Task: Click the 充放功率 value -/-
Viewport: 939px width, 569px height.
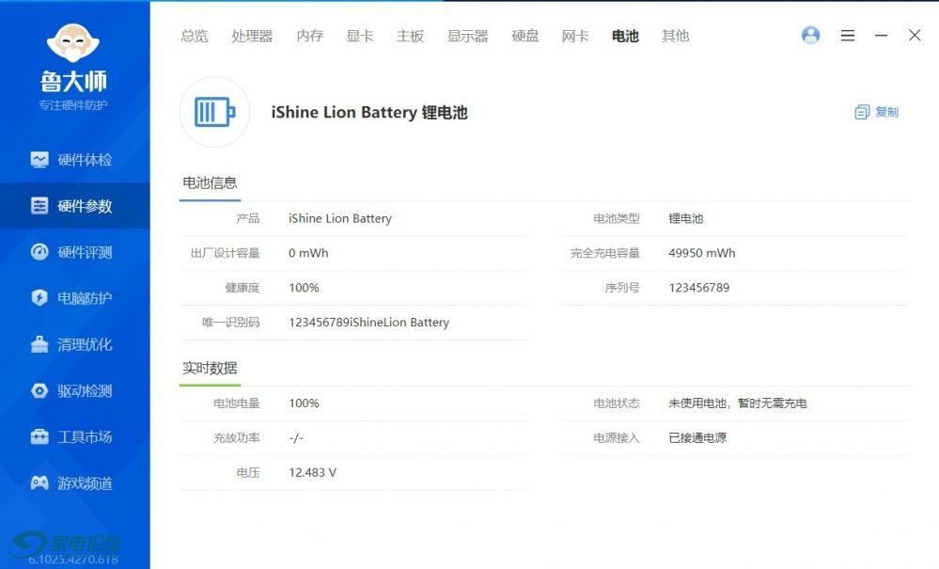Action: click(296, 438)
